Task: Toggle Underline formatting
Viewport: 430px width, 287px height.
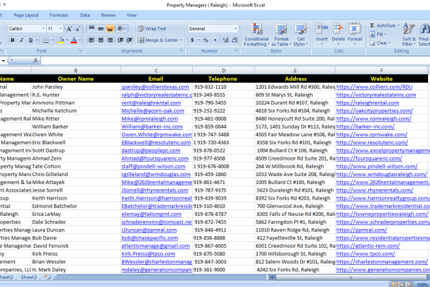Action: (31, 40)
